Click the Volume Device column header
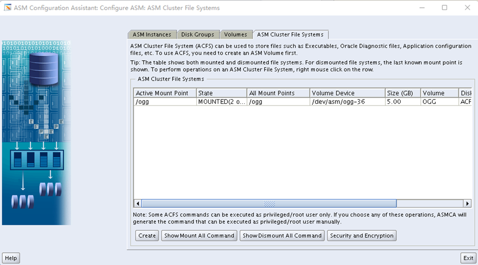The width and height of the screenshot is (478, 265). tap(347, 93)
